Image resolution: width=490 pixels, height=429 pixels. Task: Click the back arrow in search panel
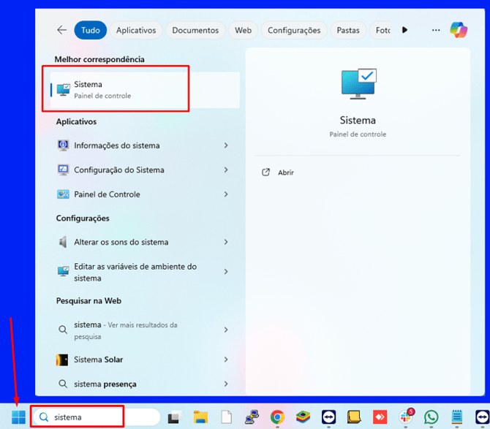point(61,30)
